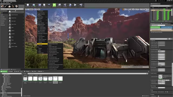Enable Motion Blur visualize checkbox
Viewport: 173px width, 97px height.
pyautogui.click(x=48, y=56)
